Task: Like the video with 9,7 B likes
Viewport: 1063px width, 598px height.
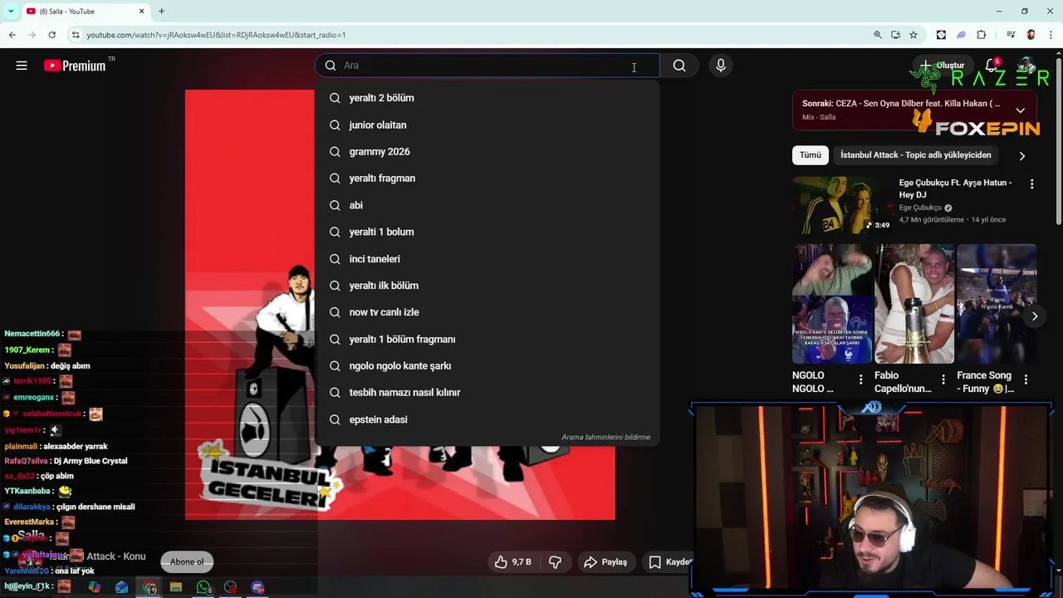Action: point(512,562)
